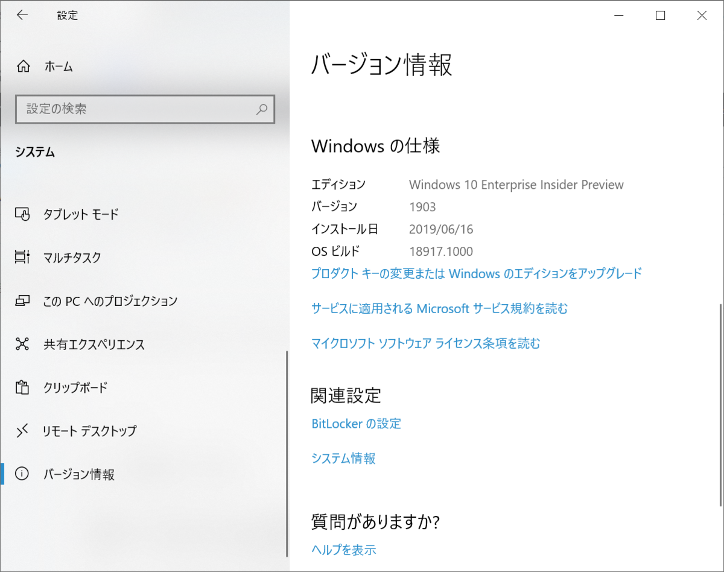The width and height of the screenshot is (724, 572).
Task: Click the OS build value 18917.1000
Action: pyautogui.click(x=441, y=252)
